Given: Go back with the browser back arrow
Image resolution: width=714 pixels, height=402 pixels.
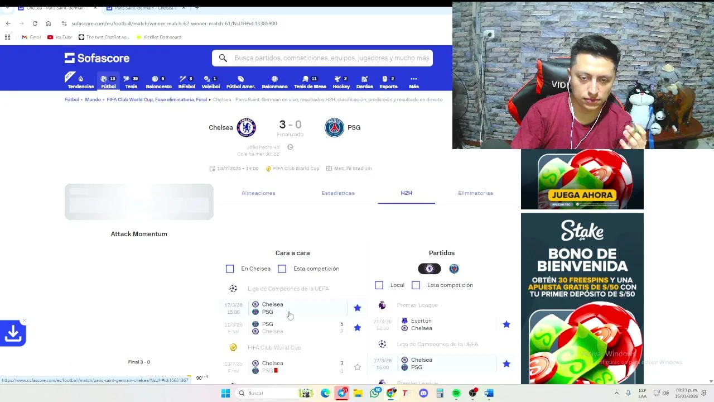Looking at the screenshot, I should click(x=8, y=23).
